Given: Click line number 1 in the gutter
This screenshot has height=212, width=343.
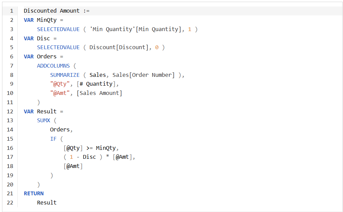Looking at the screenshot, I should (x=12, y=11).
